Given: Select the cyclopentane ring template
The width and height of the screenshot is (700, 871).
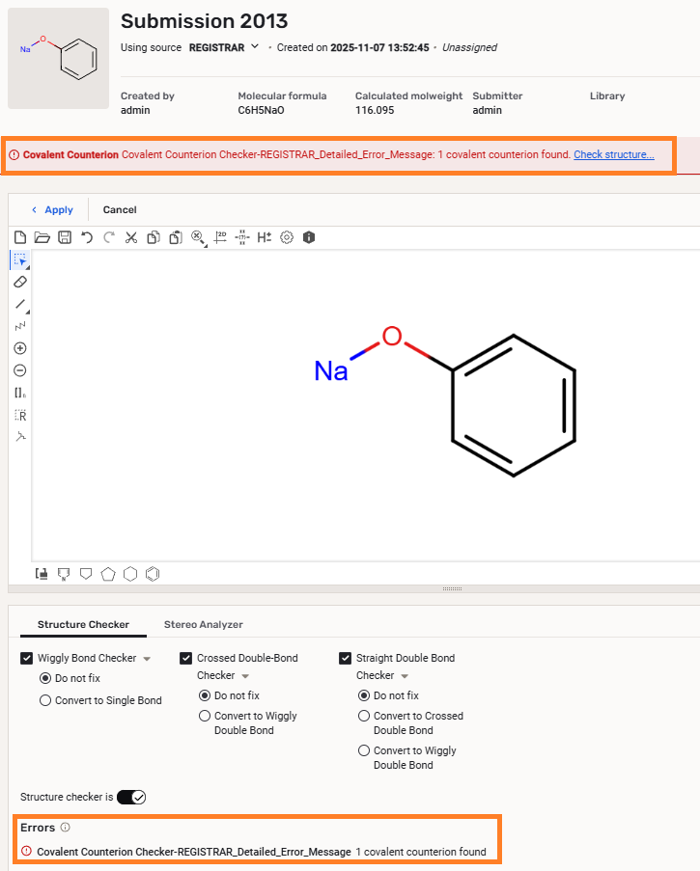Looking at the screenshot, I should click(108, 574).
